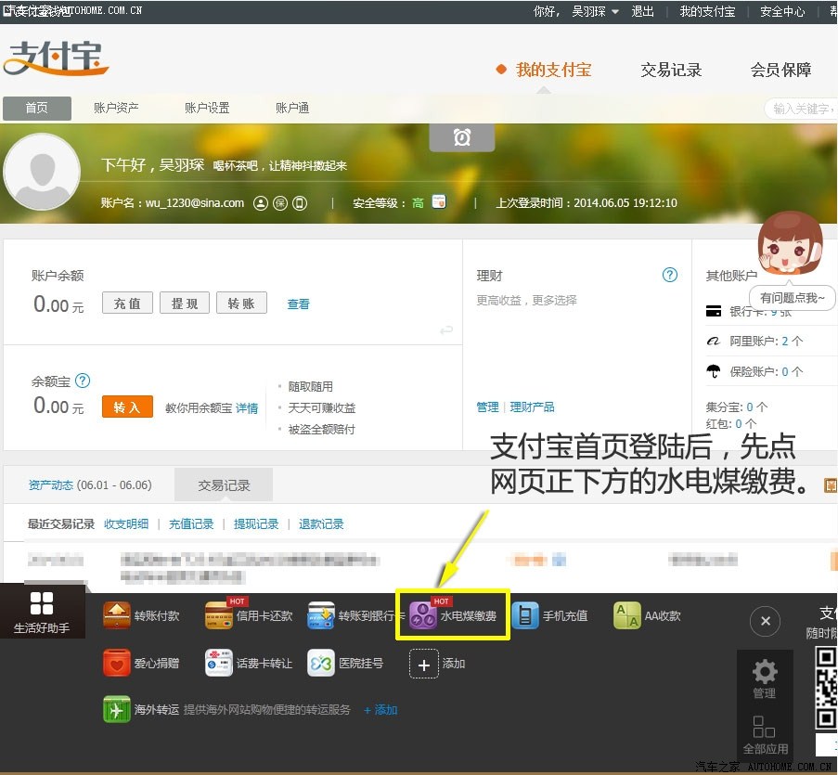Open the 转账付款 transfer icon
838x775 pixels.
point(117,615)
